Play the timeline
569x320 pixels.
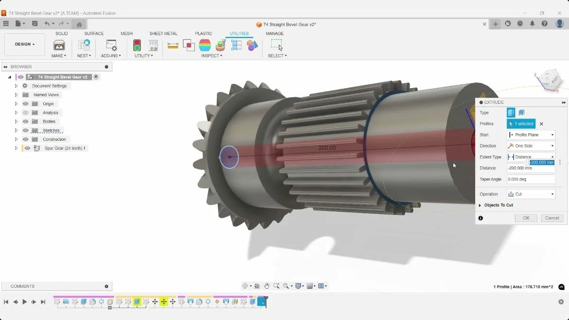pos(25,302)
